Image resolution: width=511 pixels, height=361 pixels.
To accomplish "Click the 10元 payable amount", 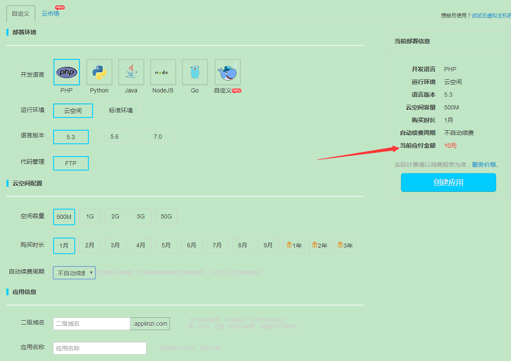I will click(450, 146).
